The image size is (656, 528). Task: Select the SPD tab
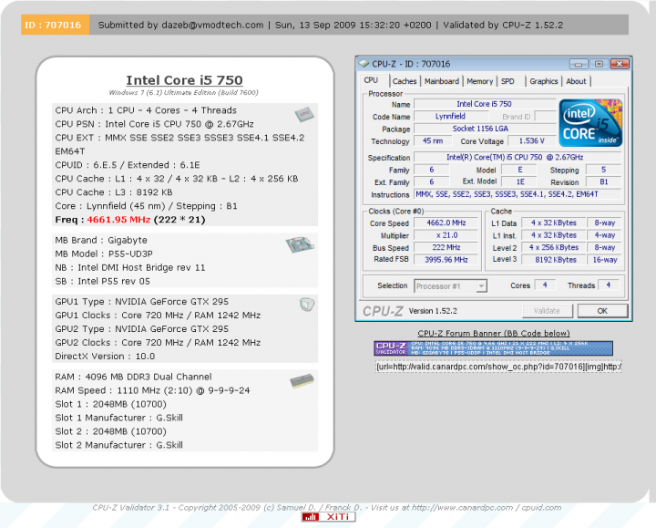507,81
